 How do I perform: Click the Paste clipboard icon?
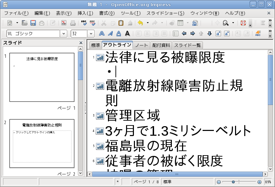[121, 23]
